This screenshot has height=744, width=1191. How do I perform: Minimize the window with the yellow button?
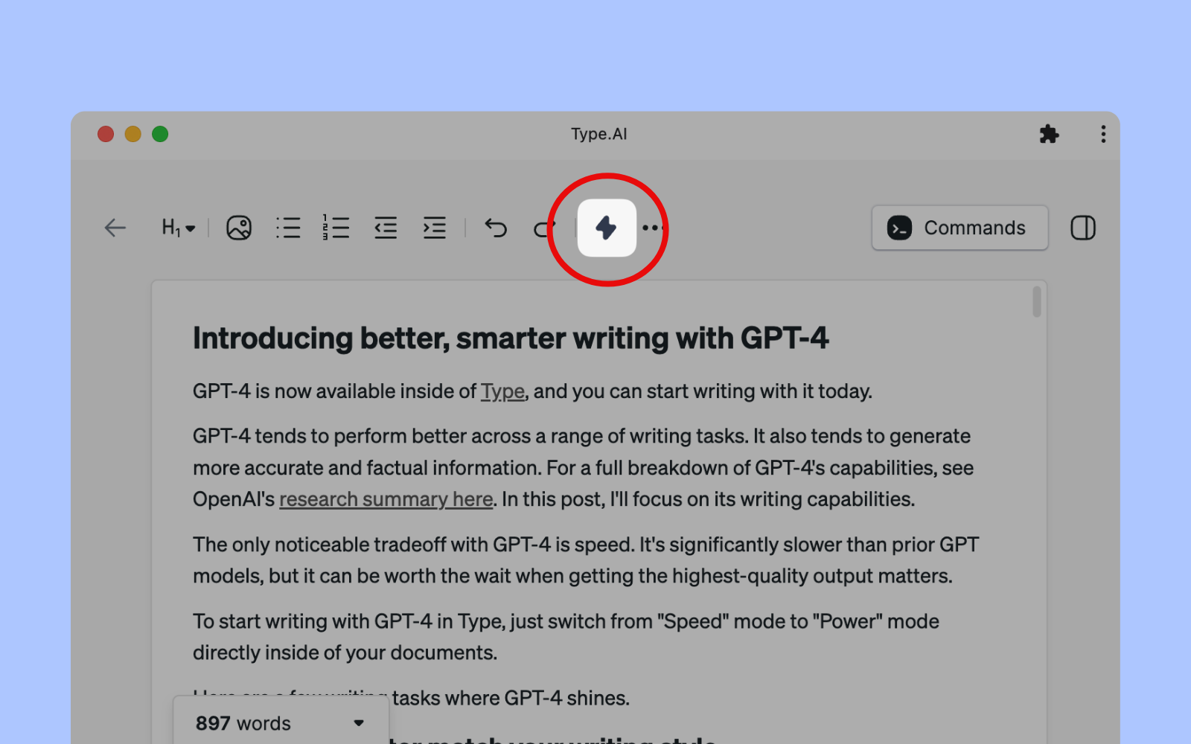(x=133, y=134)
